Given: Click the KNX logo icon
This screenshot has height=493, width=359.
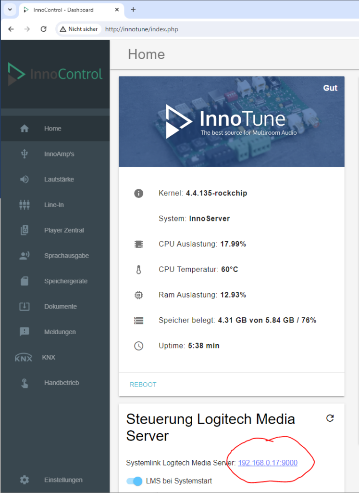Looking at the screenshot, I should 24,358.
